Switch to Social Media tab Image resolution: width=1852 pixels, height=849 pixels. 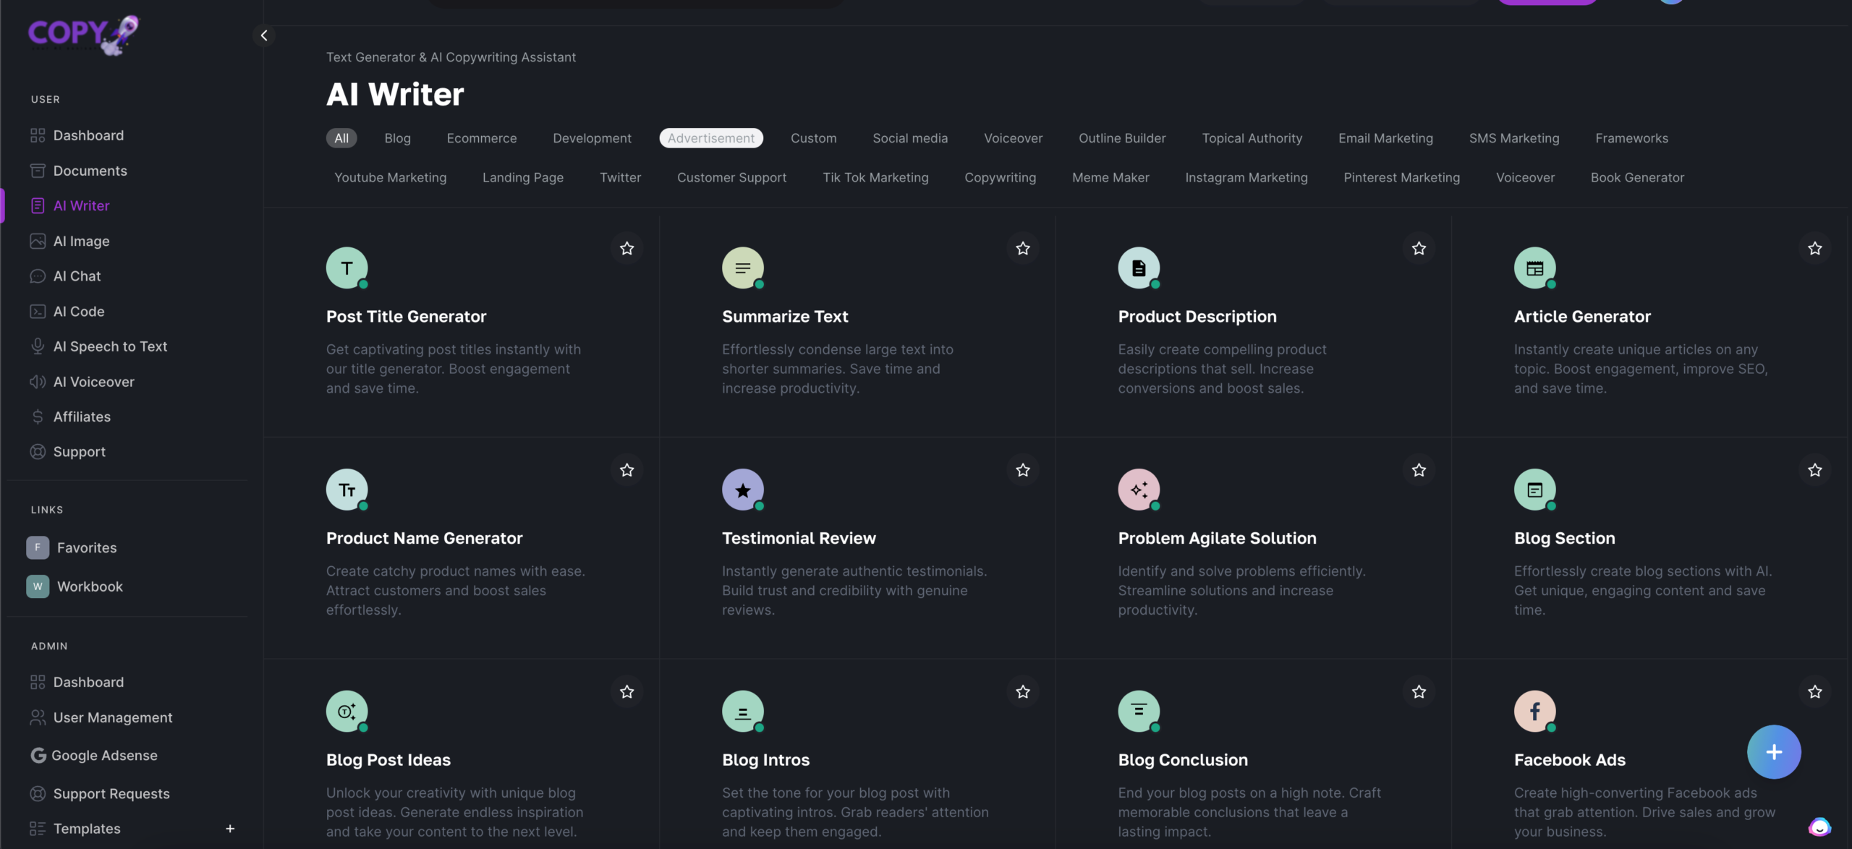pyautogui.click(x=909, y=138)
